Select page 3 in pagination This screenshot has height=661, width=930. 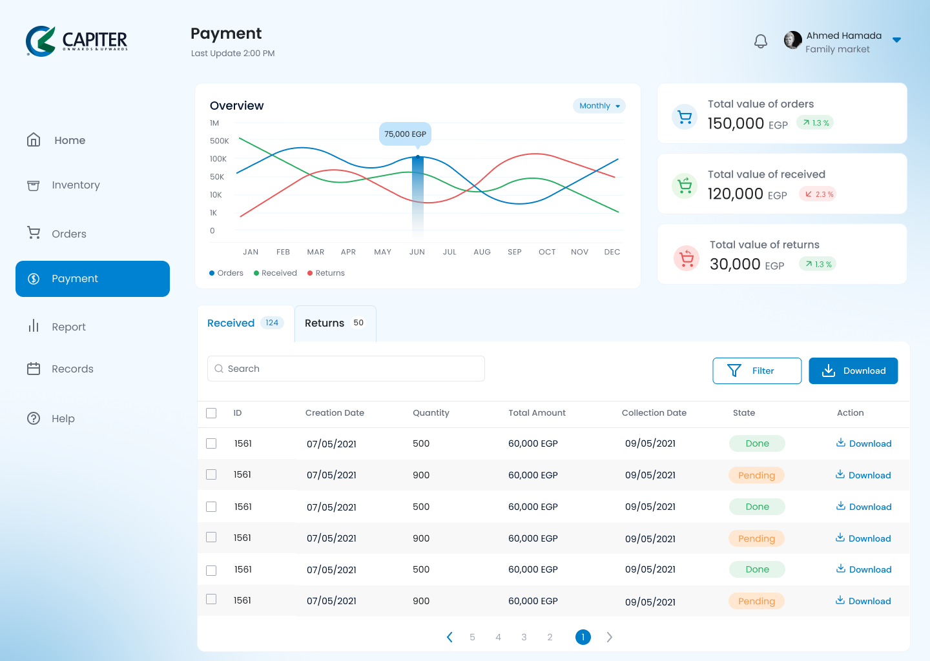pyautogui.click(x=524, y=637)
